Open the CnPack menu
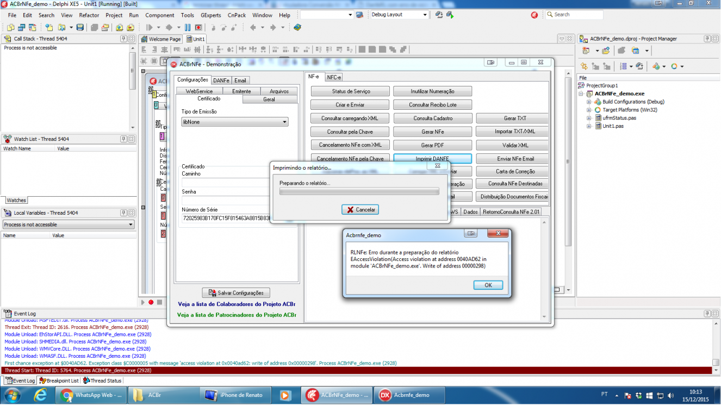The height and width of the screenshot is (405, 721). (x=236, y=15)
